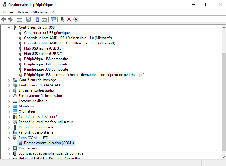Open the Action menu
Image resolution: width=226 pixels, height=166 pixels.
pyautogui.click(x=23, y=12)
